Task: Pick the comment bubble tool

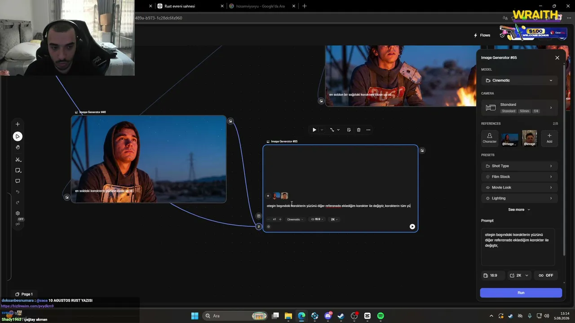Action: point(18,181)
